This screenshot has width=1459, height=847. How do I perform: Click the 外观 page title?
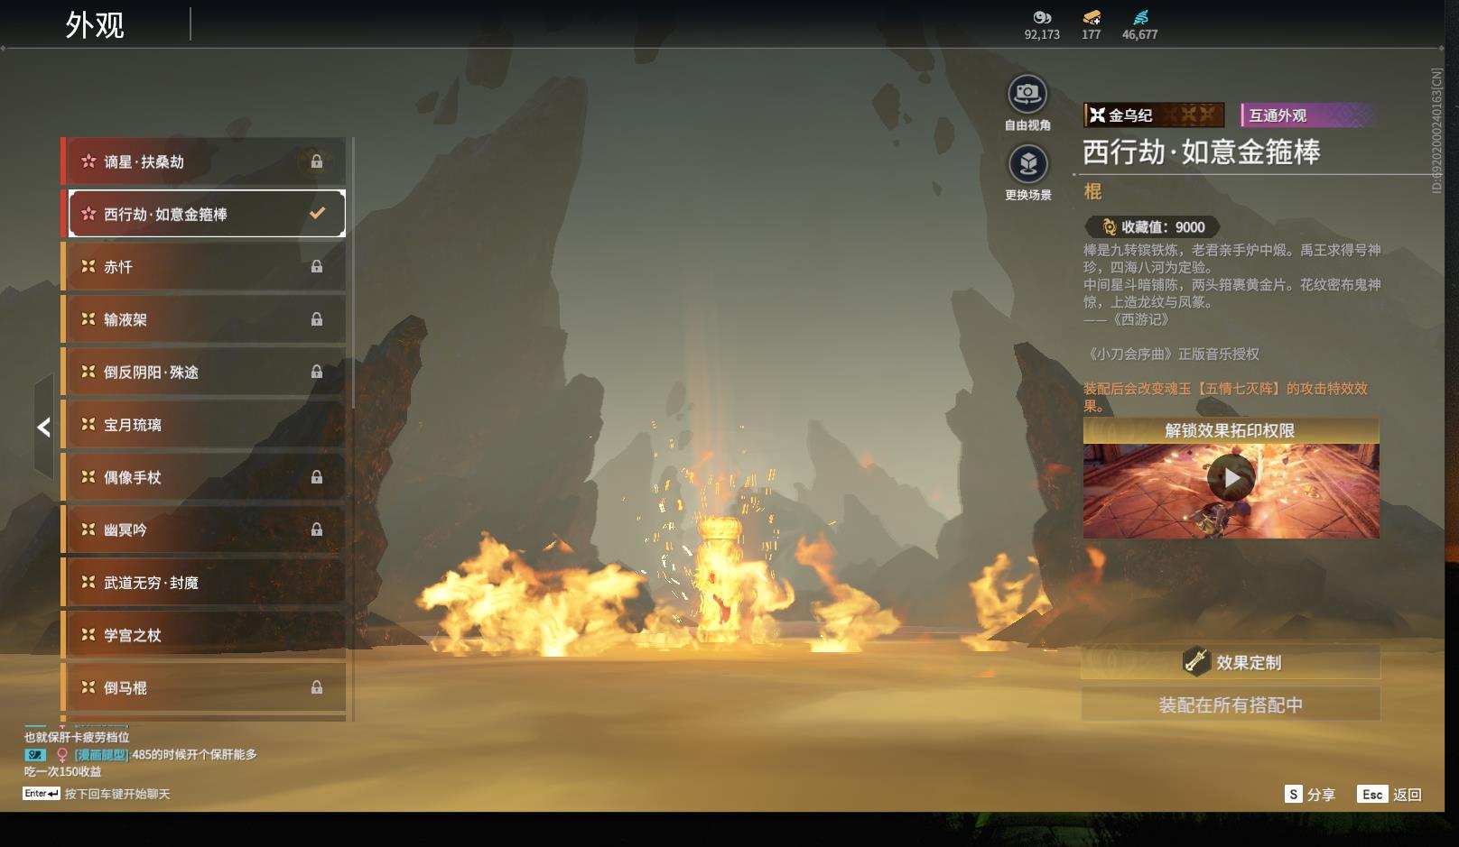pos(95,24)
